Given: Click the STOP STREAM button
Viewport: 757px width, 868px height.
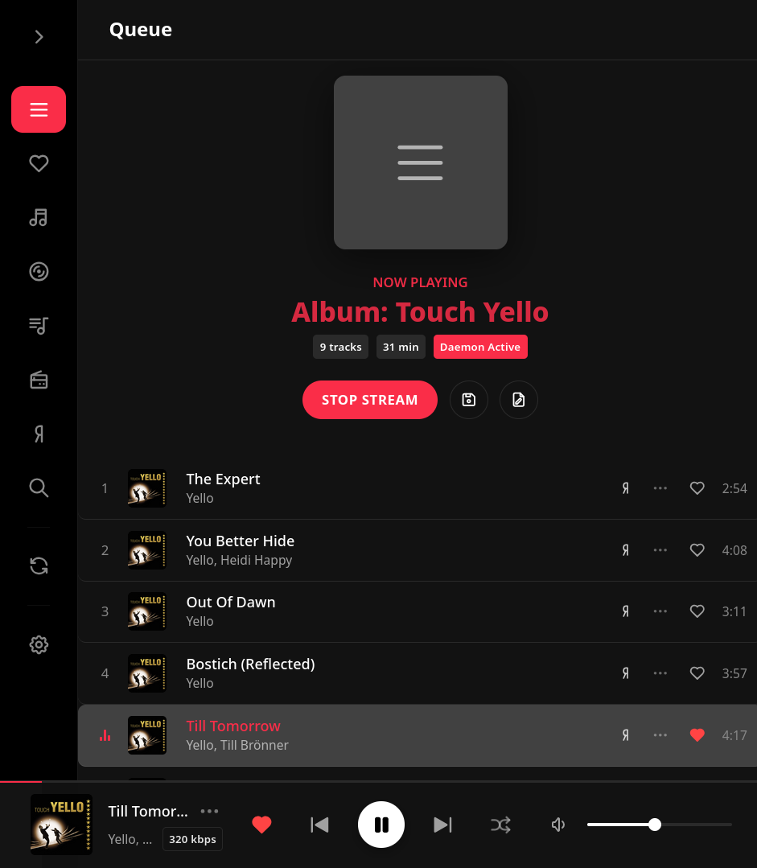Looking at the screenshot, I should tap(370, 400).
